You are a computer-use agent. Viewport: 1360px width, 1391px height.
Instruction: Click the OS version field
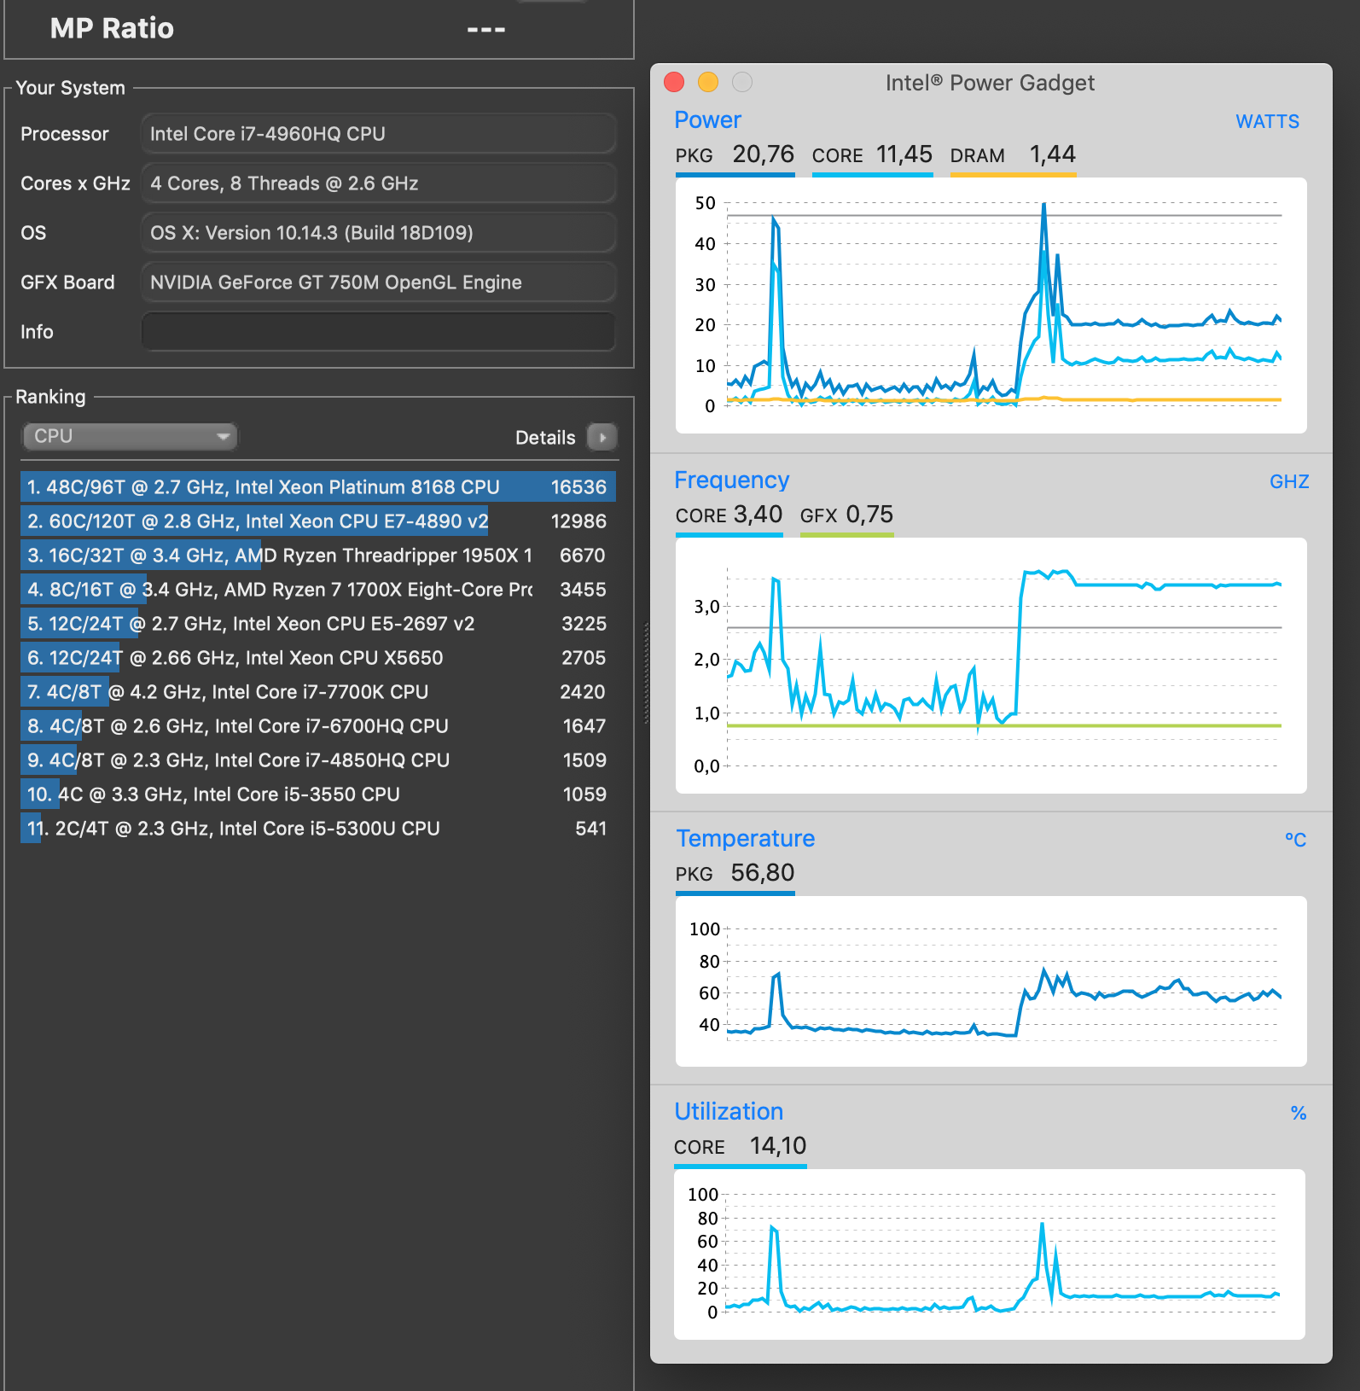378,233
